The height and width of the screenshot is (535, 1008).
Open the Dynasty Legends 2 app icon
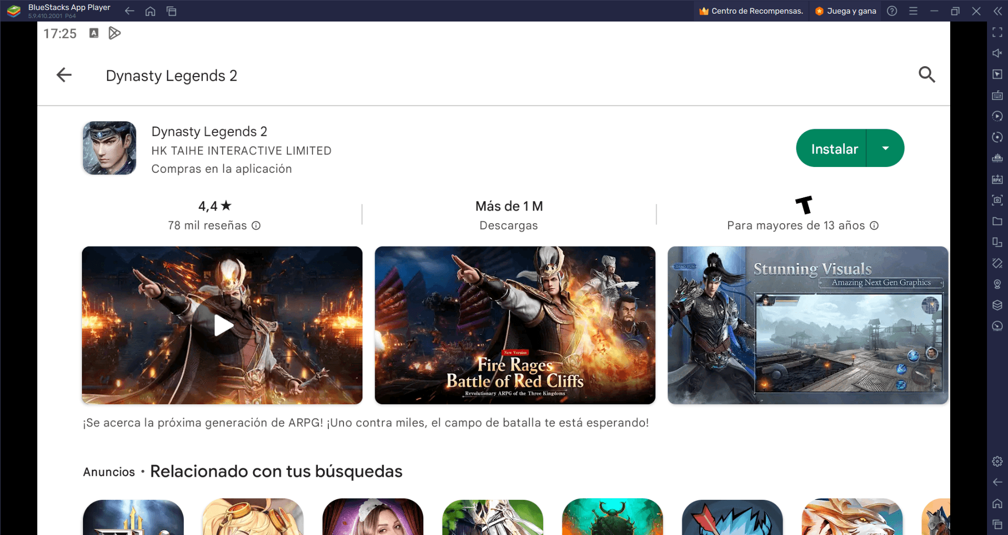click(x=109, y=148)
